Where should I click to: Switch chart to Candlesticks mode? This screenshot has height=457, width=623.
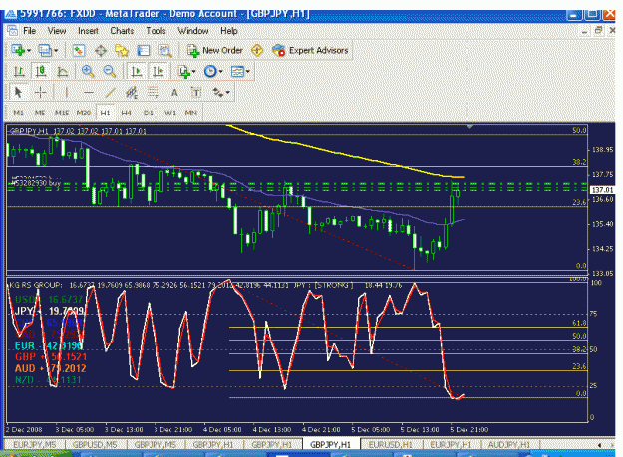tap(41, 72)
